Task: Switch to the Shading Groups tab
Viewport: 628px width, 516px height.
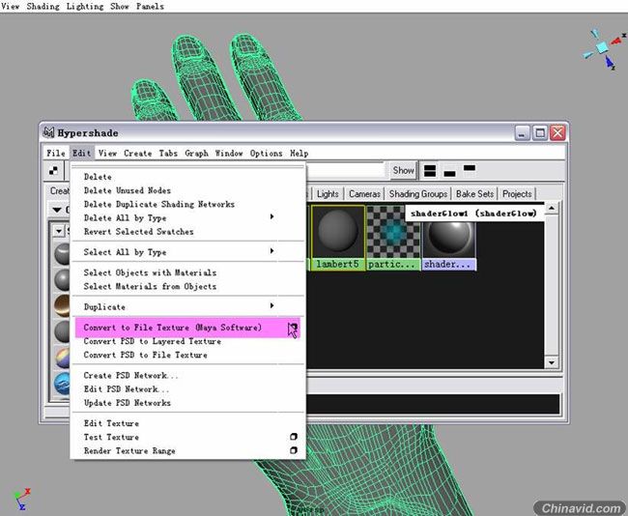Action: [418, 194]
